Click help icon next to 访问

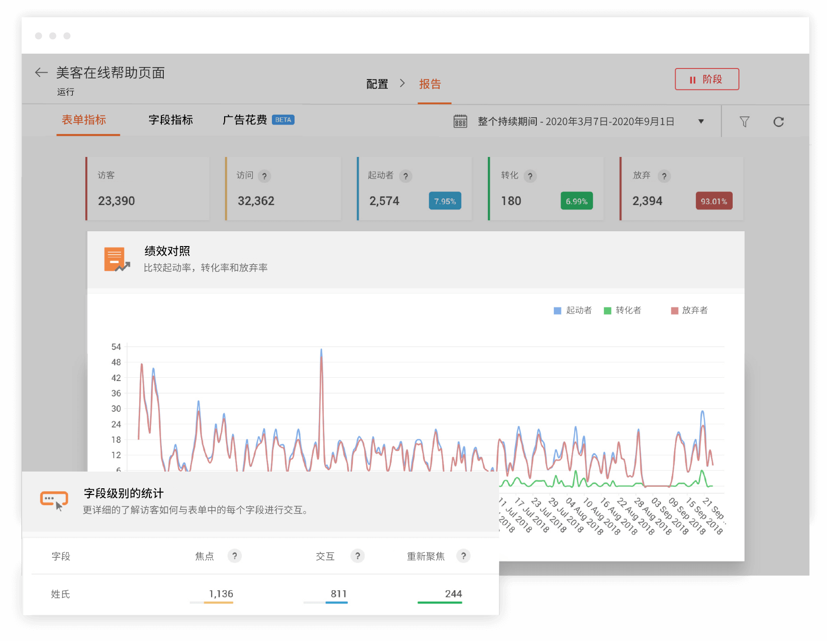264,176
